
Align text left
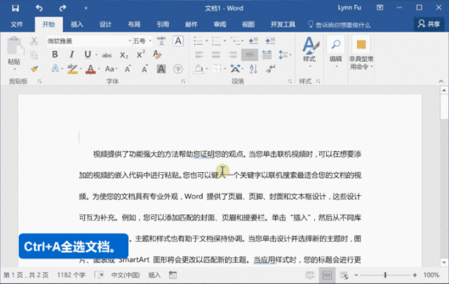pos(199,55)
